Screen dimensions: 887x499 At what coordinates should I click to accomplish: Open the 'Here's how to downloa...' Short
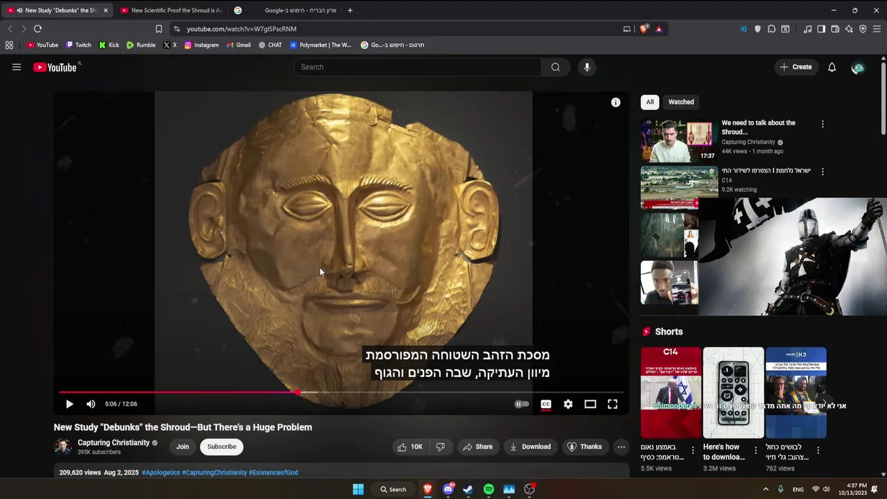[733, 393]
